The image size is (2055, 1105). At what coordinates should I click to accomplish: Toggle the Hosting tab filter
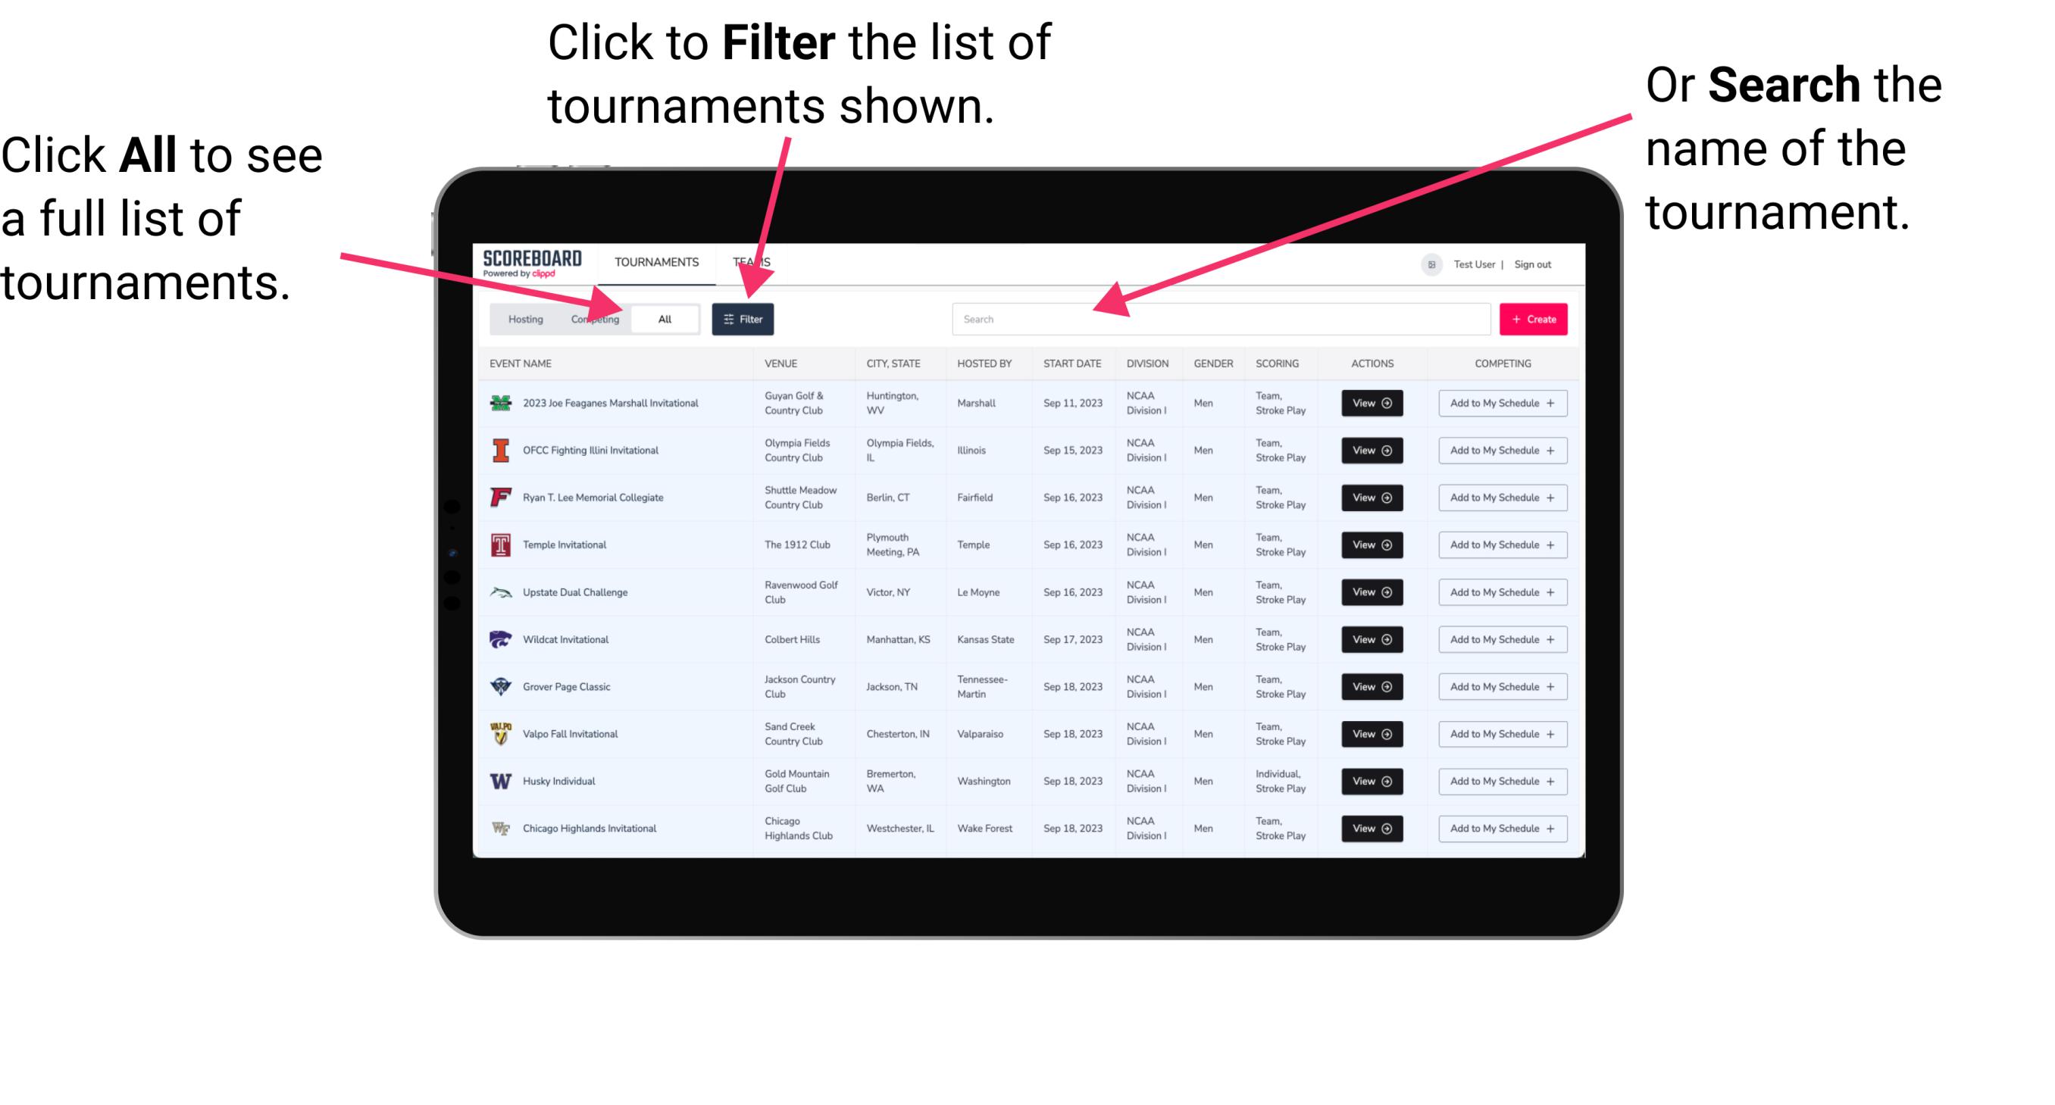tap(523, 320)
